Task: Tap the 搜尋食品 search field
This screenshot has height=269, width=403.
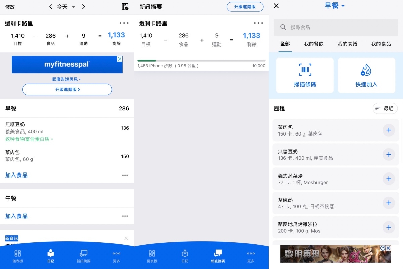Action: 336,27
